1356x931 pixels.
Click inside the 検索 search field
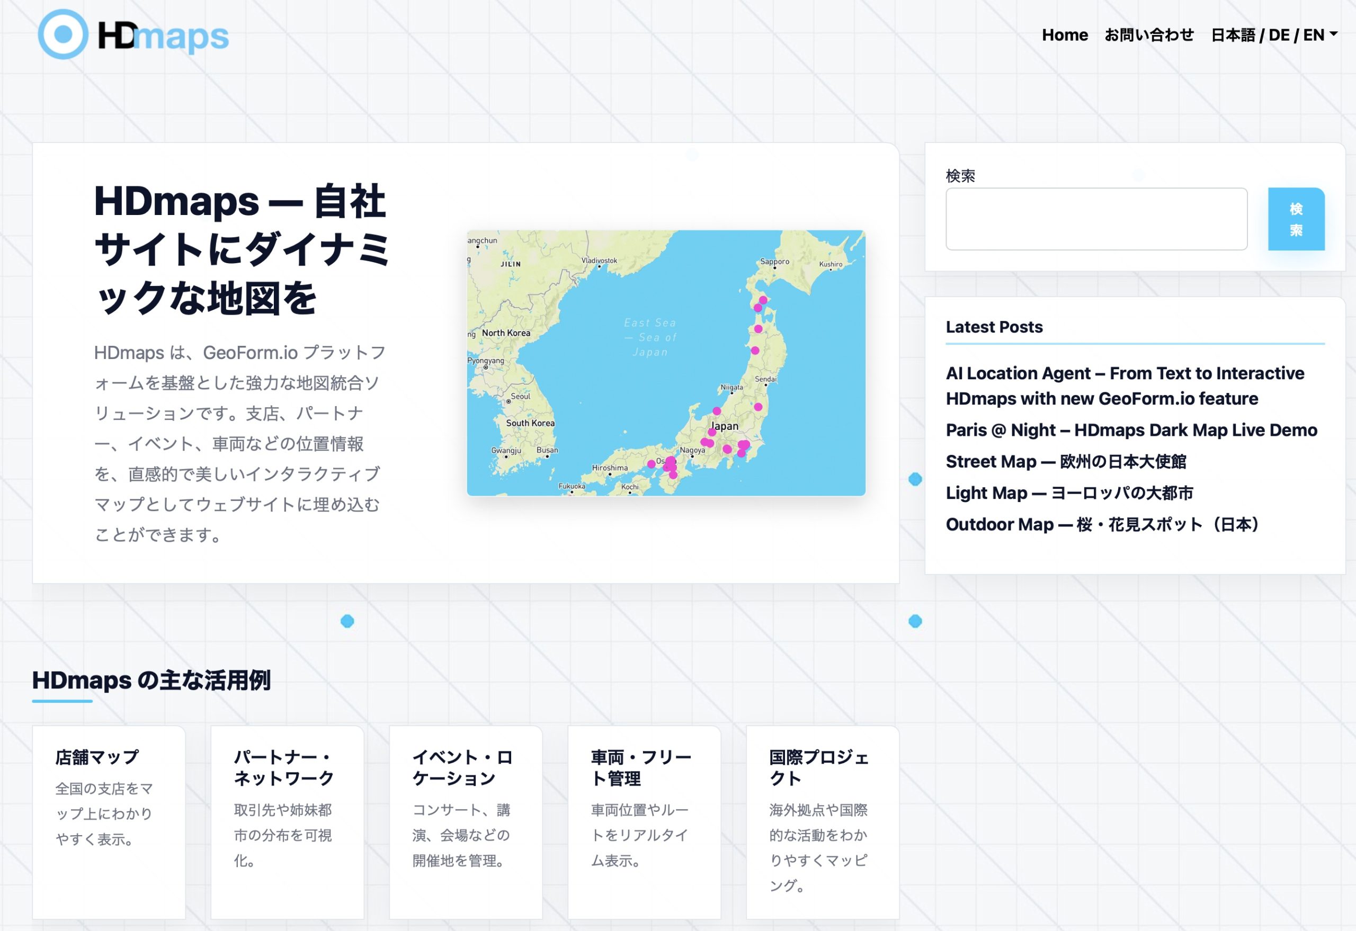click(x=1096, y=219)
